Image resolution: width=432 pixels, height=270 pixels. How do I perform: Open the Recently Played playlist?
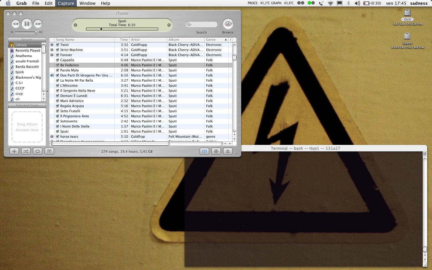[x=25, y=50]
